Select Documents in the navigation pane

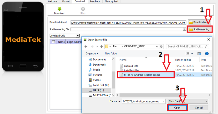pyautogui.click(x=99, y=59)
